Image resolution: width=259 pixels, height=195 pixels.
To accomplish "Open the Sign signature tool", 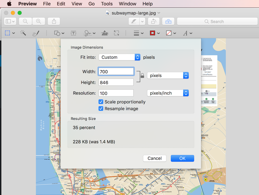I will click(x=87, y=33).
